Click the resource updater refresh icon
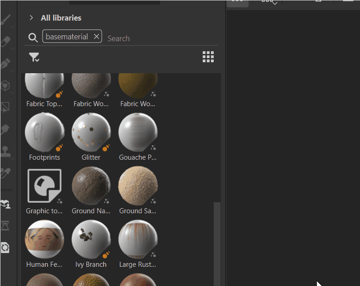This screenshot has width=360, height=286. (x=5, y=247)
